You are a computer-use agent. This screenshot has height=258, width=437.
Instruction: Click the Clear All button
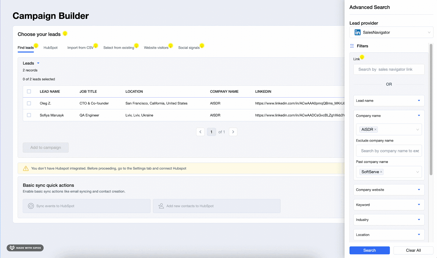click(413, 250)
